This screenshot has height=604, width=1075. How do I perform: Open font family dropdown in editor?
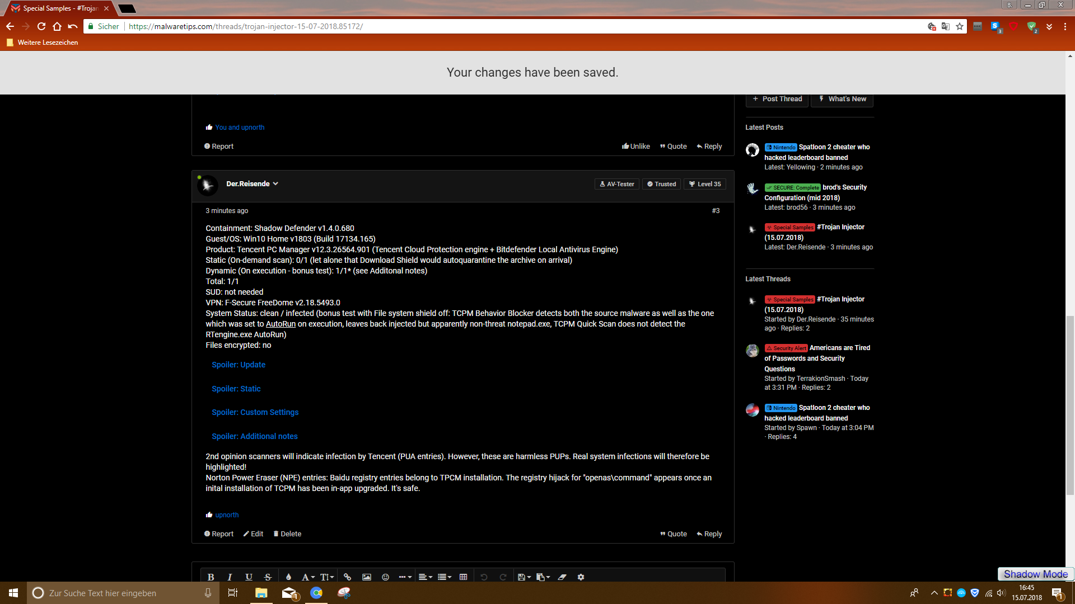(x=308, y=577)
